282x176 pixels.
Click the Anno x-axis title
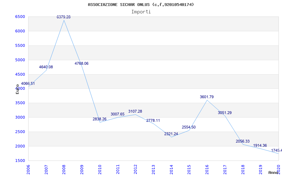tap(274, 172)
